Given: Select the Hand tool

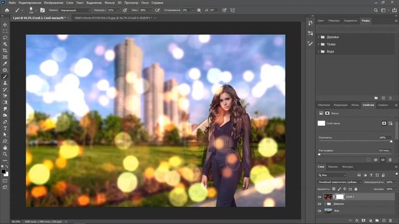Looking at the screenshot, I should tap(5, 147).
